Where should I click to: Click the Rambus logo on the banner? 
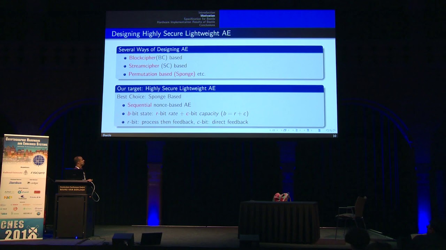coord(15,183)
